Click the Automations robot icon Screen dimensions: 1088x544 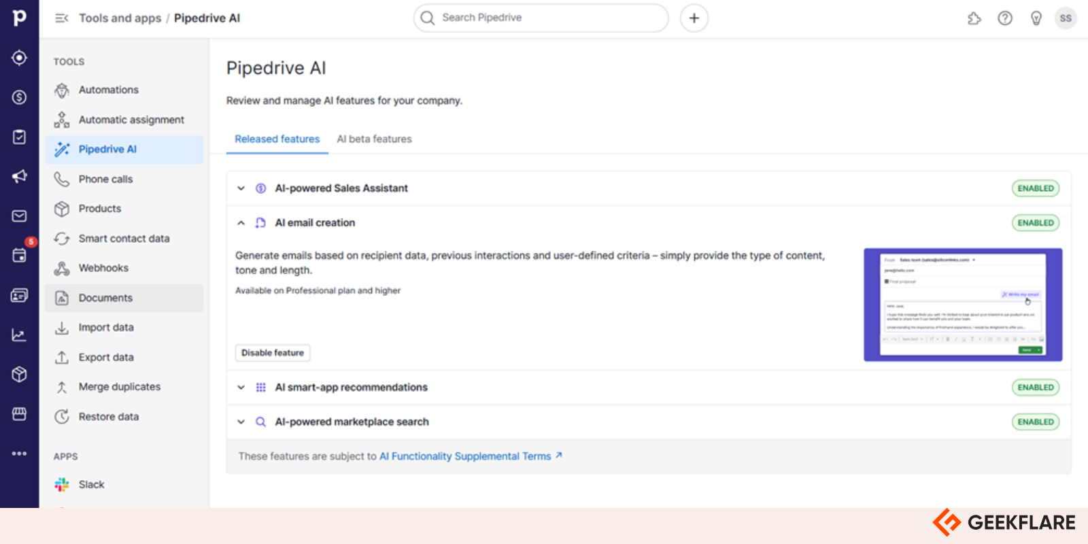62,90
